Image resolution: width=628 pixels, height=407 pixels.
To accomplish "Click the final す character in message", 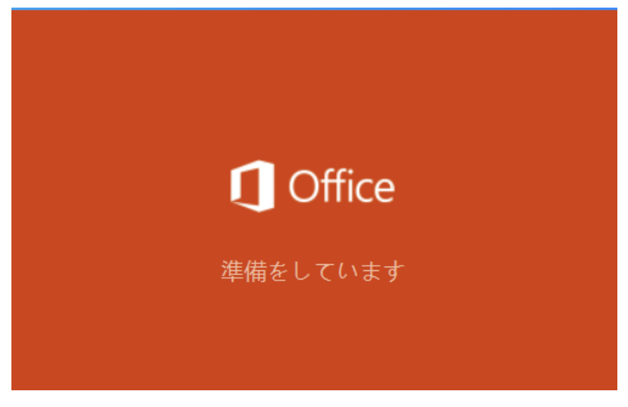I will point(393,271).
